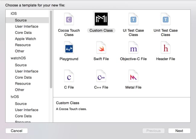Open User Interface under watchOS
This screenshot has width=196, height=139.
pyautogui.click(x=27, y=71)
